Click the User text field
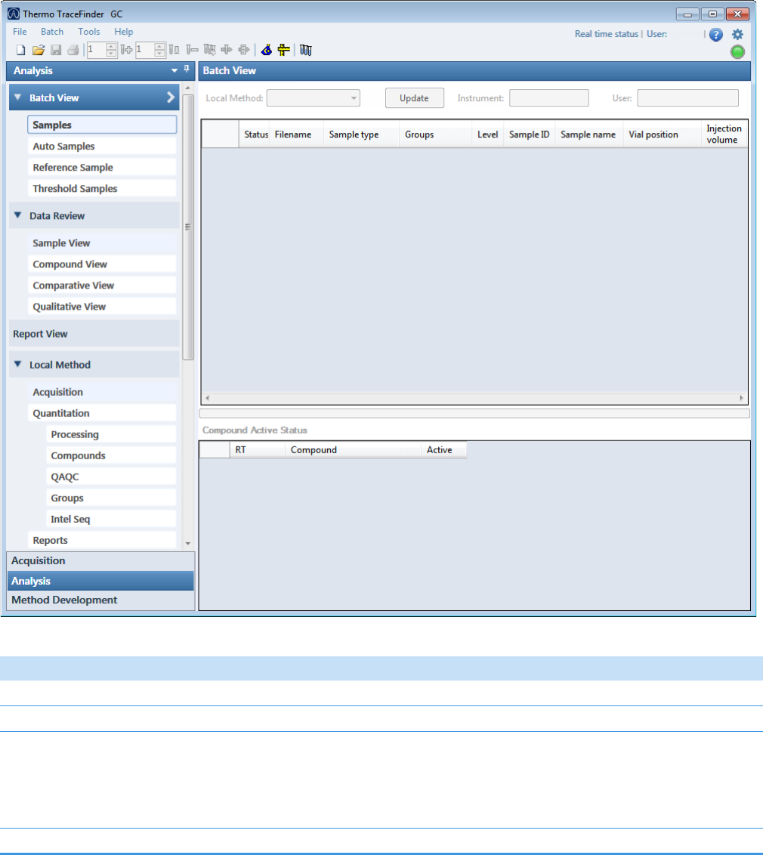The height and width of the screenshot is (855, 763). click(x=687, y=98)
